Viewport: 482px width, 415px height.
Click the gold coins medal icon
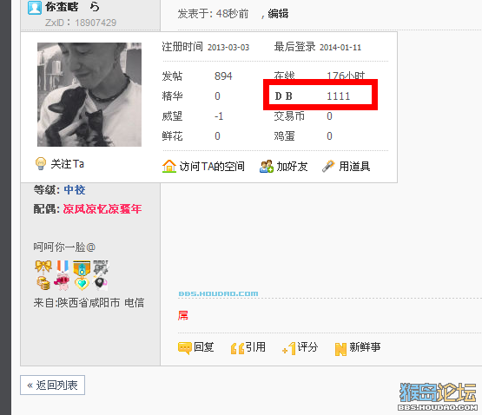pyautogui.click(x=43, y=283)
